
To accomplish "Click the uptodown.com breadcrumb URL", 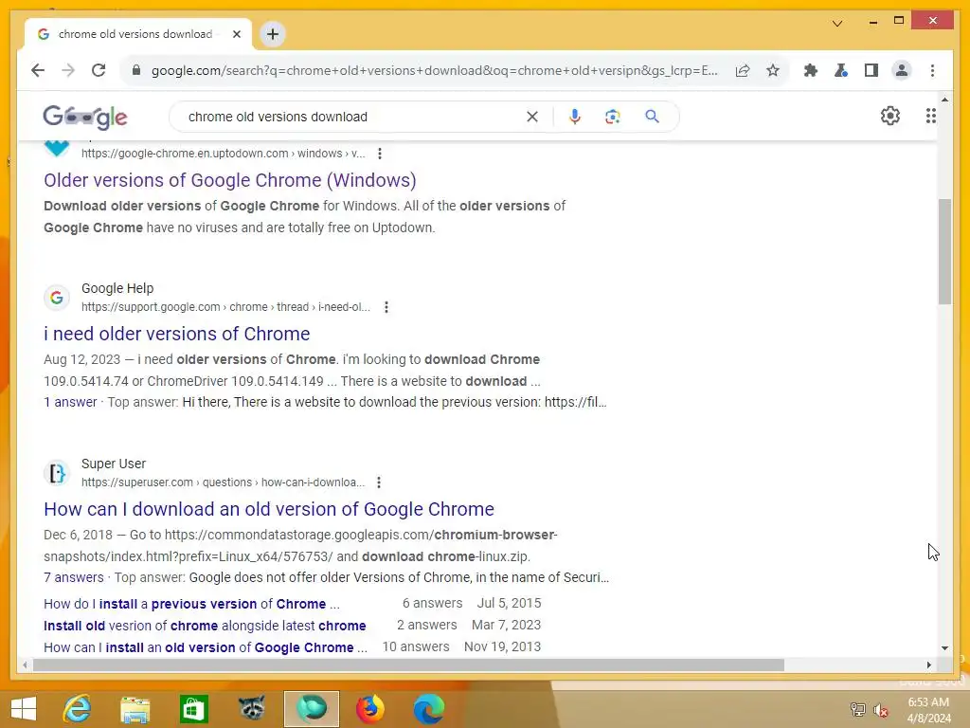I will click(223, 154).
